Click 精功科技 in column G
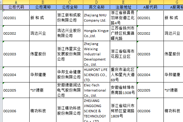183x122 pixels. pos(174,110)
